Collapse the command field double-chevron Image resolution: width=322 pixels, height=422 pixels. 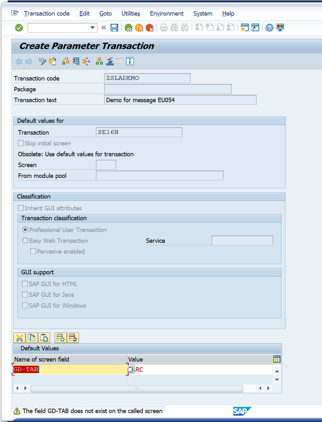(104, 28)
